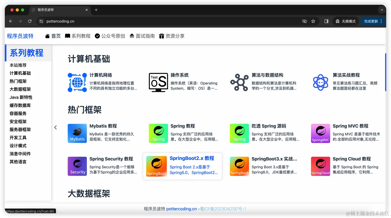This screenshot has height=218, width=391.
Task: Click the 完成更新 update button
Action: tap(373, 21)
